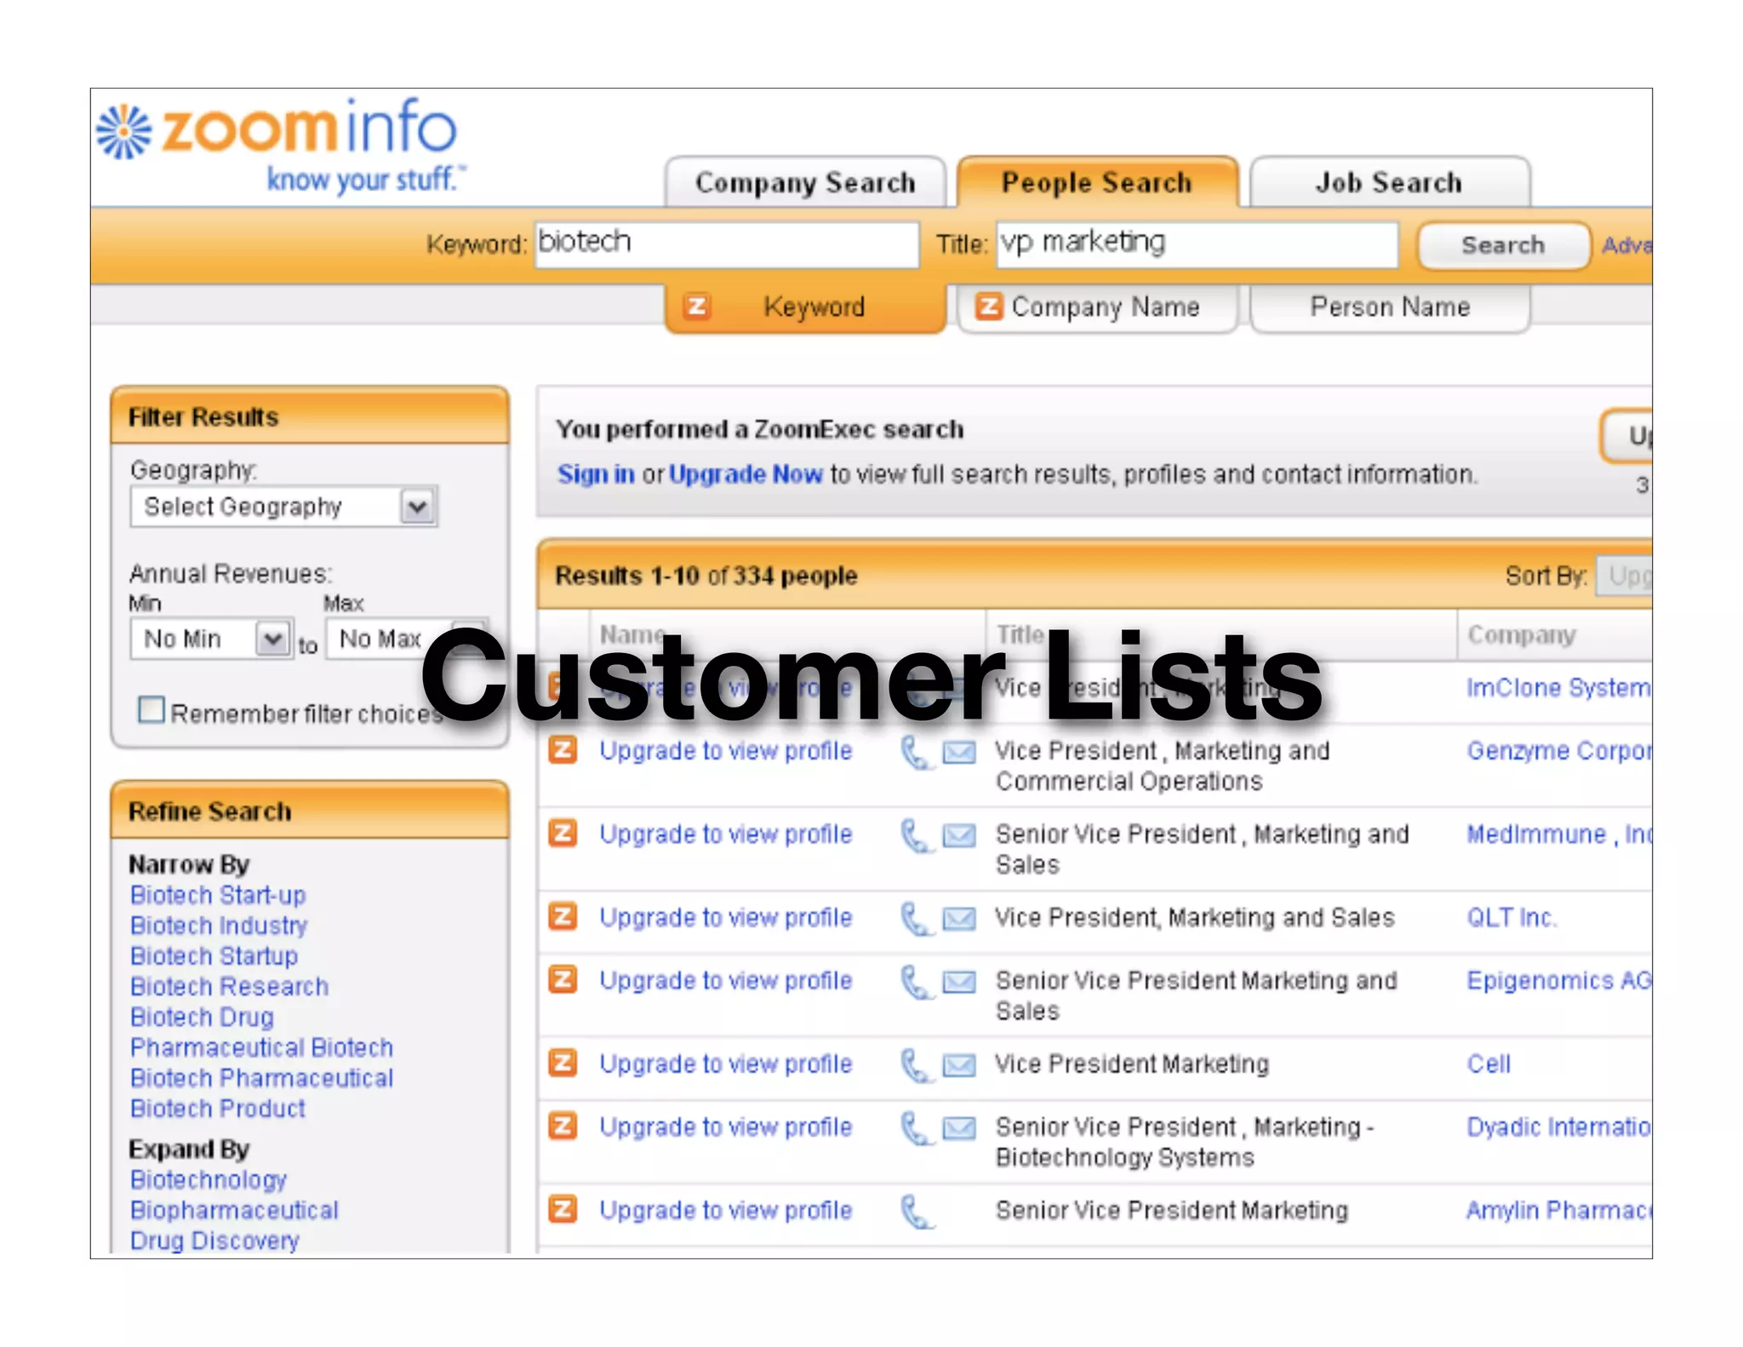The width and height of the screenshot is (1743, 1347).
Task: Switch to Company Search tab
Action: pyautogui.click(x=804, y=182)
